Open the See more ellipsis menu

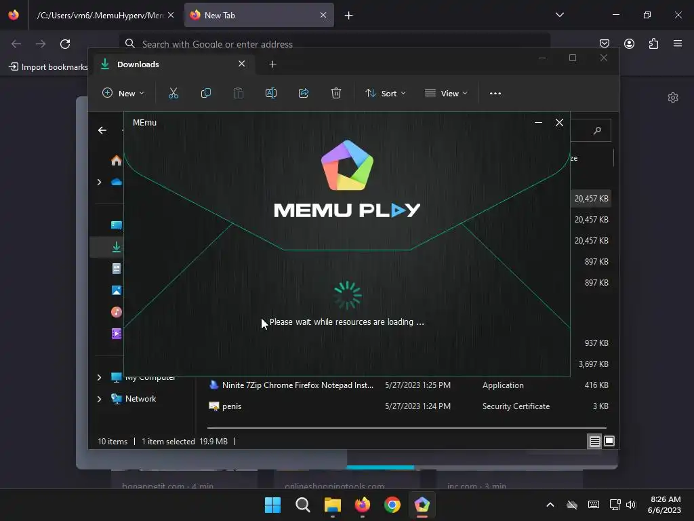pos(495,93)
